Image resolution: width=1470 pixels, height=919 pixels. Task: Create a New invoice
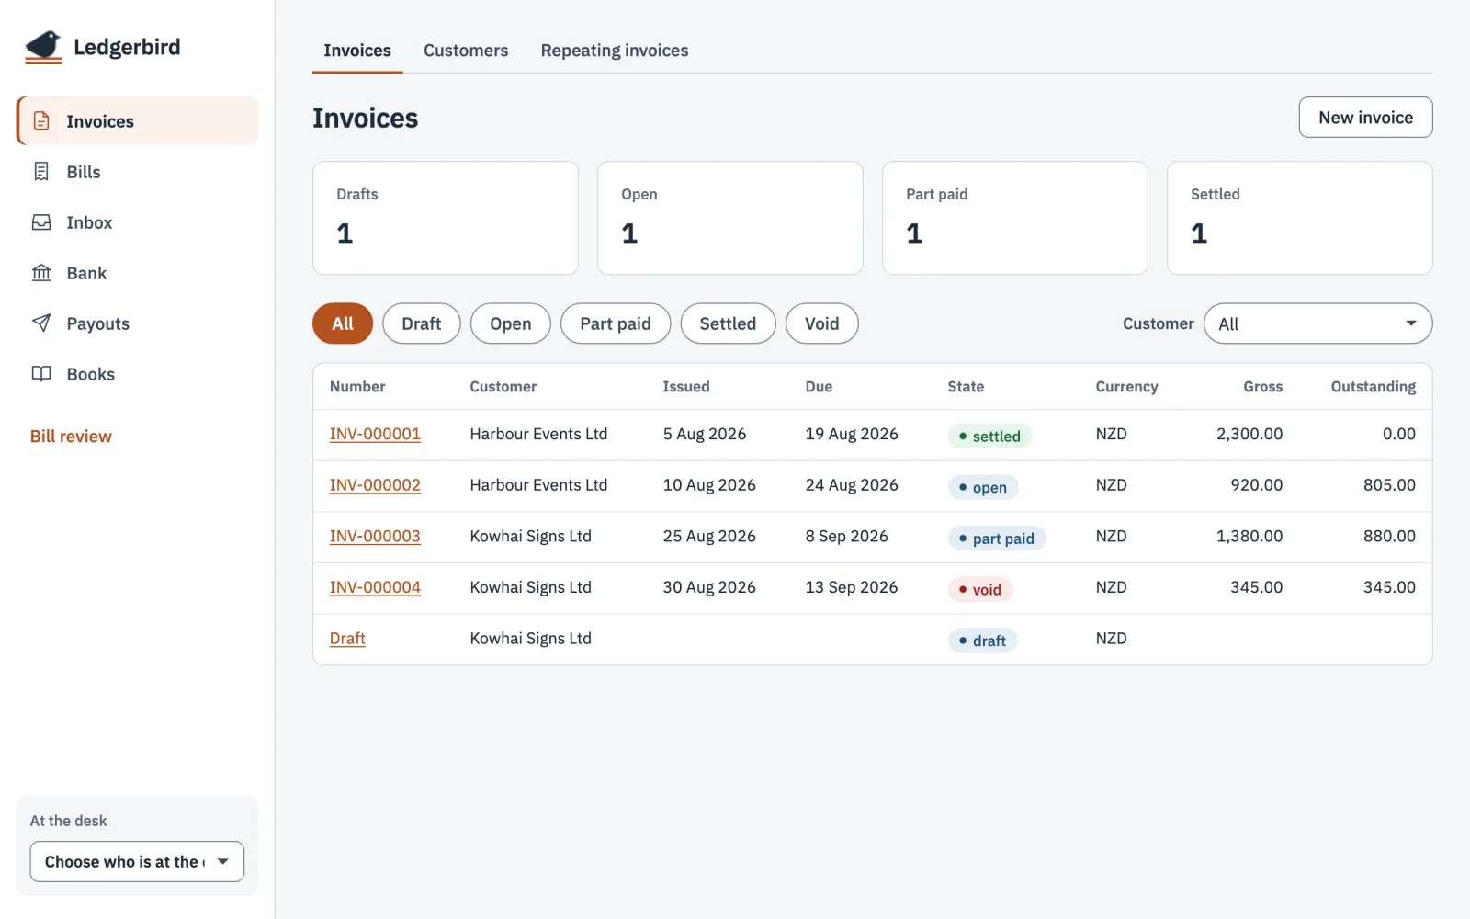point(1365,118)
